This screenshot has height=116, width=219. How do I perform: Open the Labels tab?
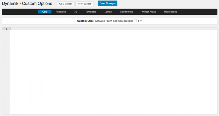tap(108, 12)
